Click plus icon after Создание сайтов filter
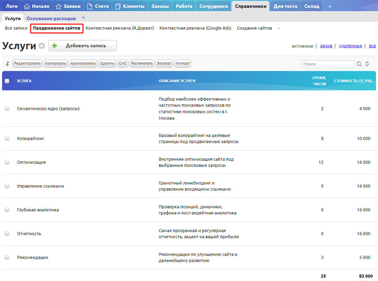 [x=279, y=29]
